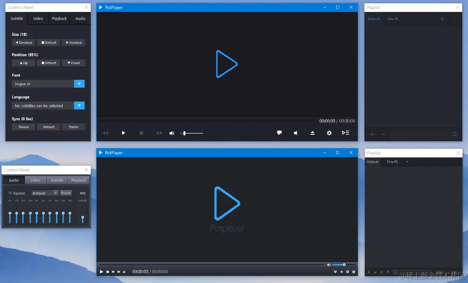This screenshot has width=468, height=283.
Task: Move subtitle position Down
Action: pos(74,63)
